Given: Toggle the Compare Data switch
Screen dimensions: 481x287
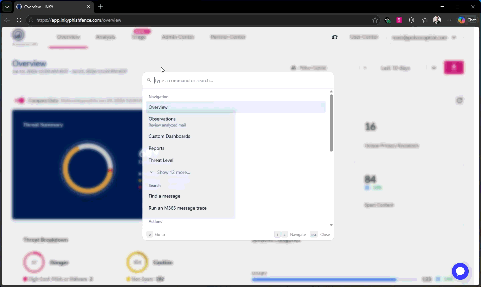Looking at the screenshot, I should click(19, 100).
